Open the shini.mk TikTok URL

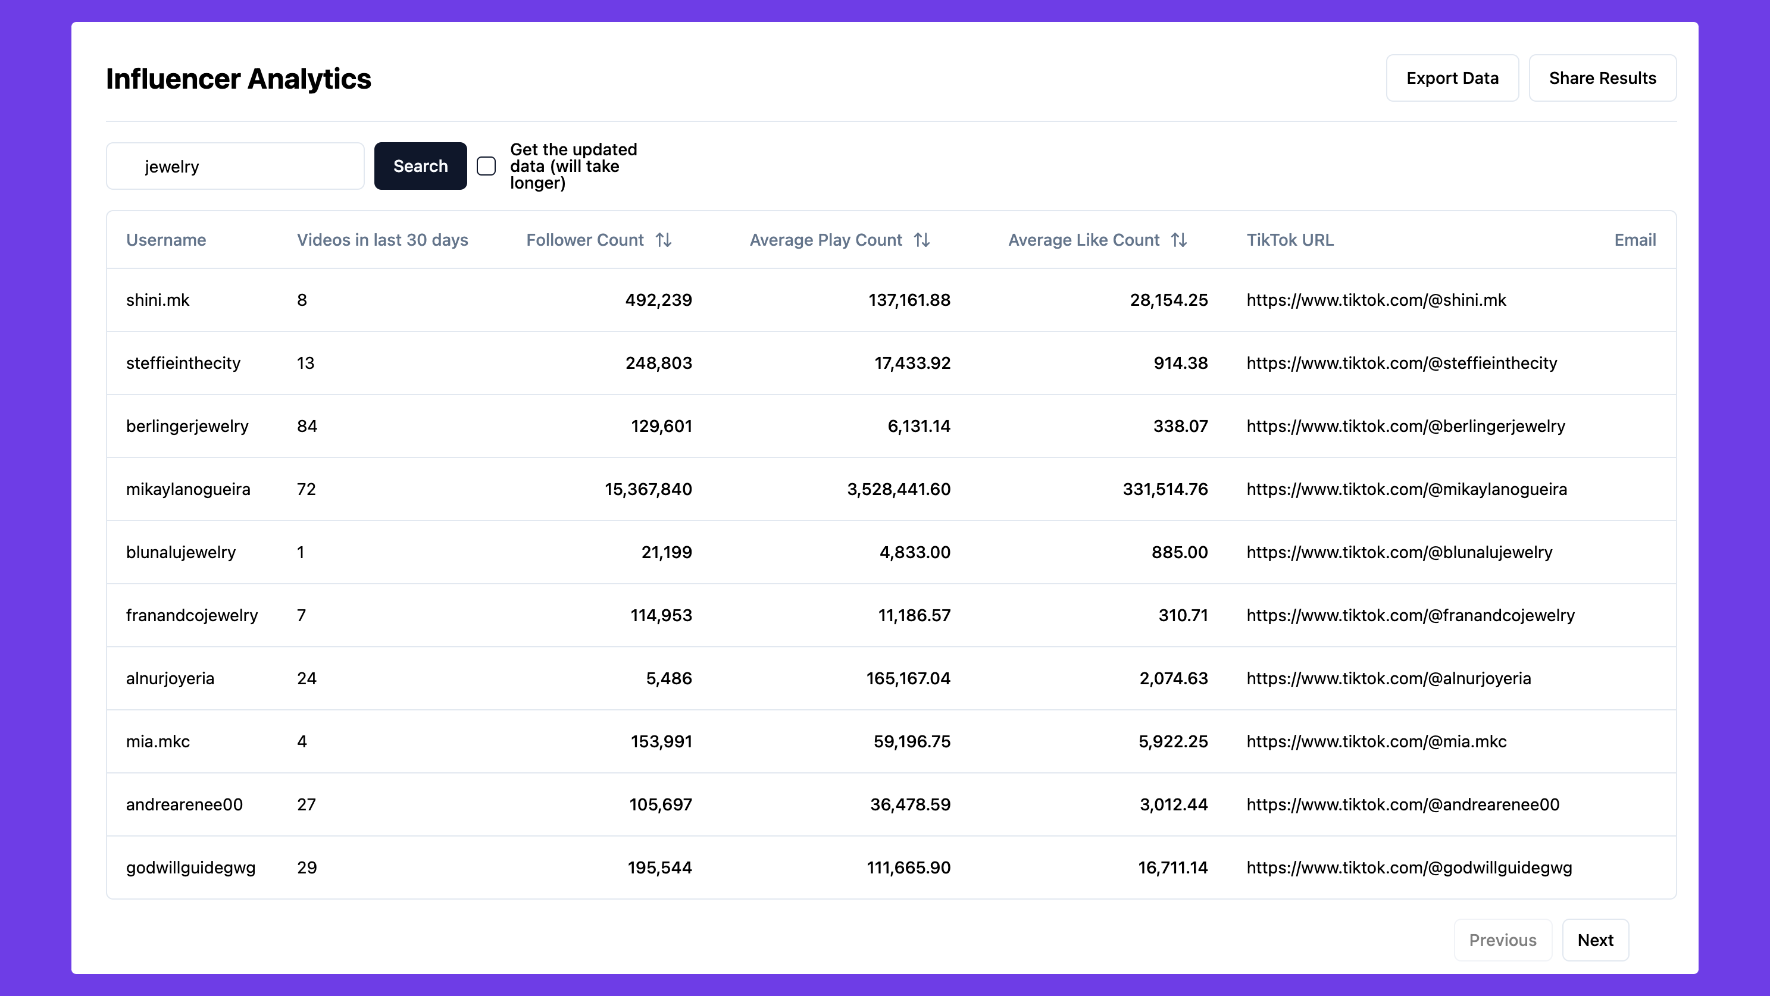(1375, 300)
